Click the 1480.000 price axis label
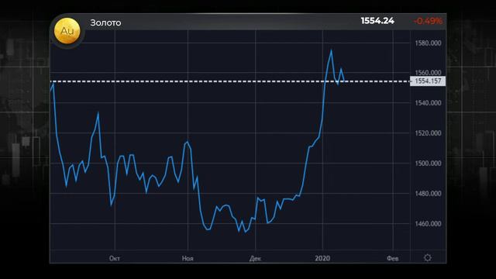Image resolution: width=496 pixels, height=279 pixels. click(x=428, y=193)
